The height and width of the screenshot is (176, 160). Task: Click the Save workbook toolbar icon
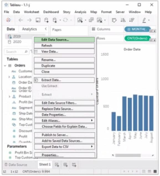(x=38, y=20)
